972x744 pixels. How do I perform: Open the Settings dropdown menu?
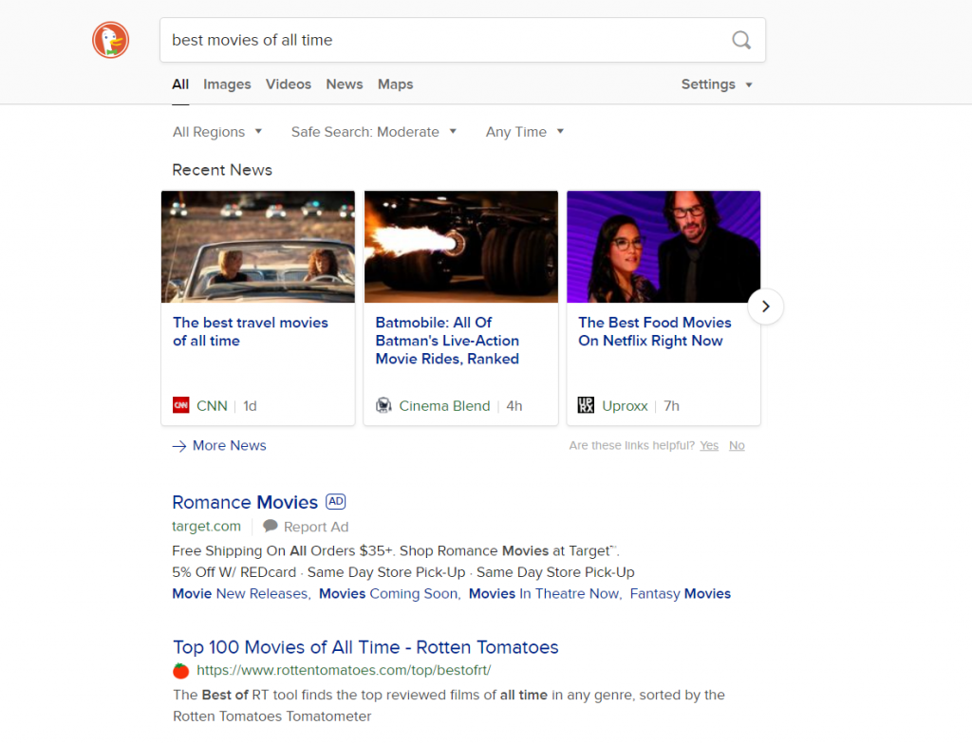(x=717, y=84)
